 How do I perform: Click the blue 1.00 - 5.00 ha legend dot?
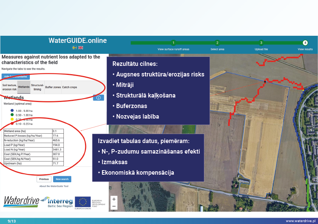click(12, 110)
